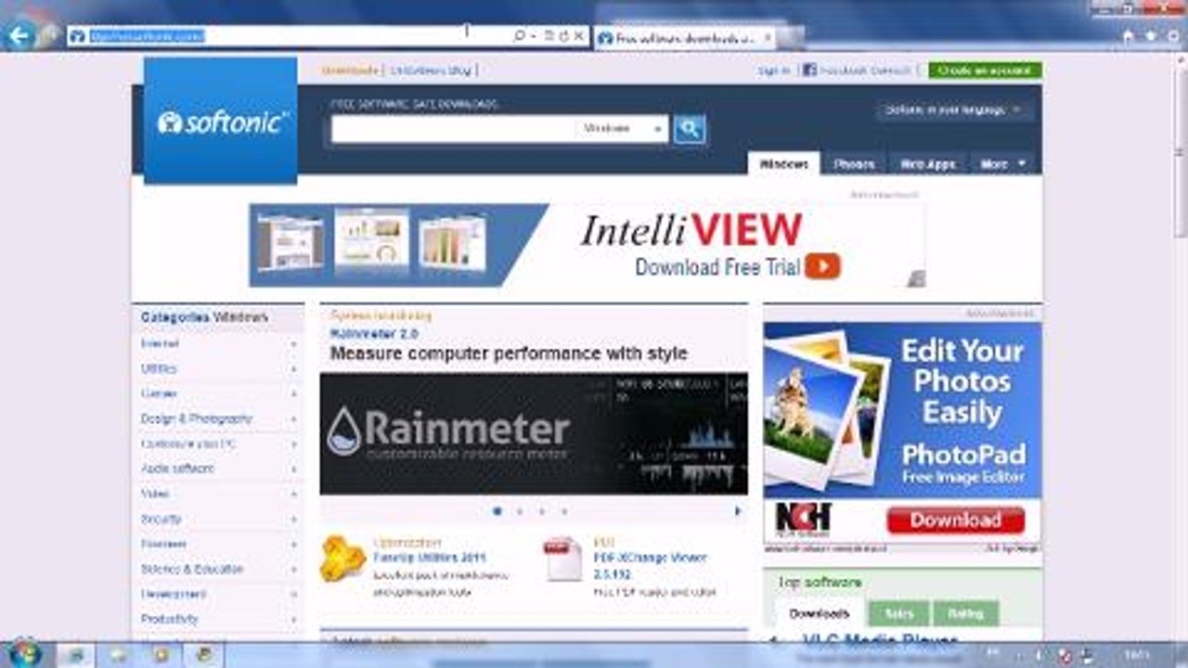Click the Facebook Connect icon
This screenshot has width=1188, height=668.
pyautogui.click(x=809, y=71)
